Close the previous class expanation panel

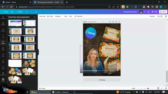coord(35,17)
